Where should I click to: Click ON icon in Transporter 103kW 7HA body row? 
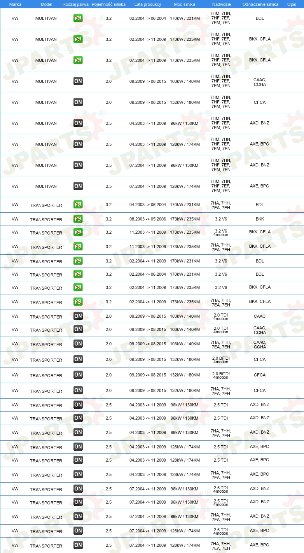(78, 343)
